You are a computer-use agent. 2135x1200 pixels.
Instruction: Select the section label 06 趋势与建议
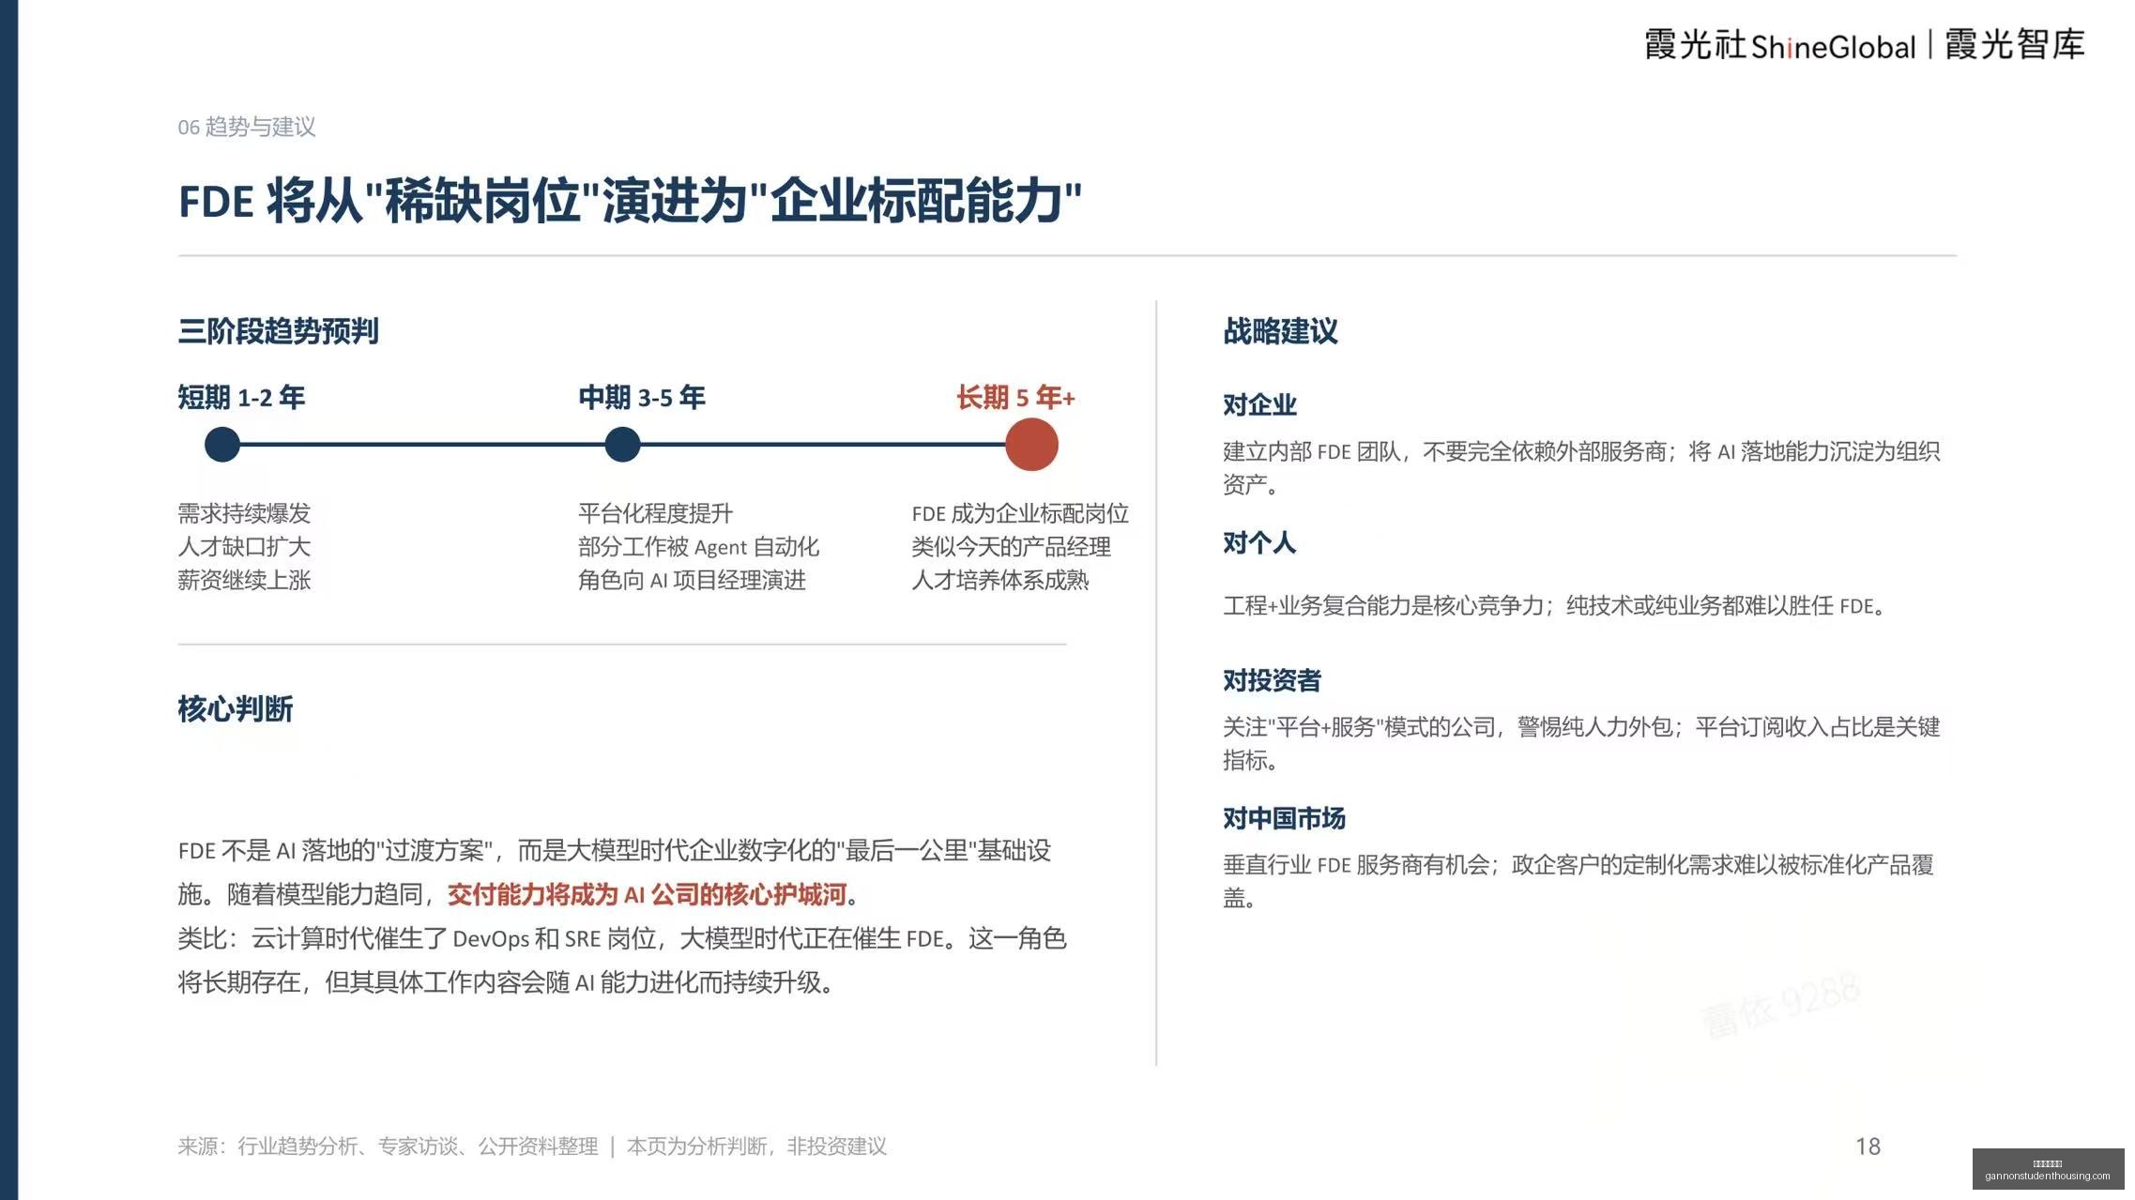247,127
